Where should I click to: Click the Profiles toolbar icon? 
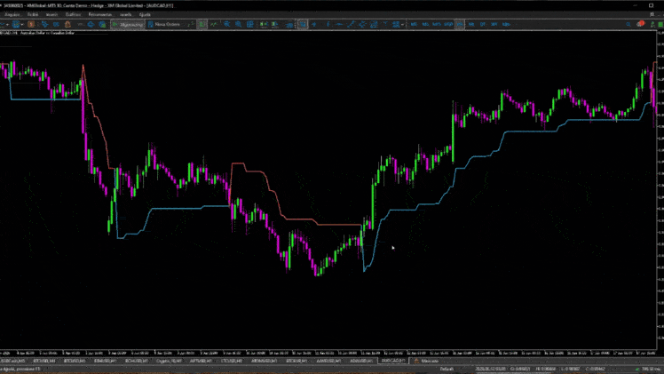point(16,24)
